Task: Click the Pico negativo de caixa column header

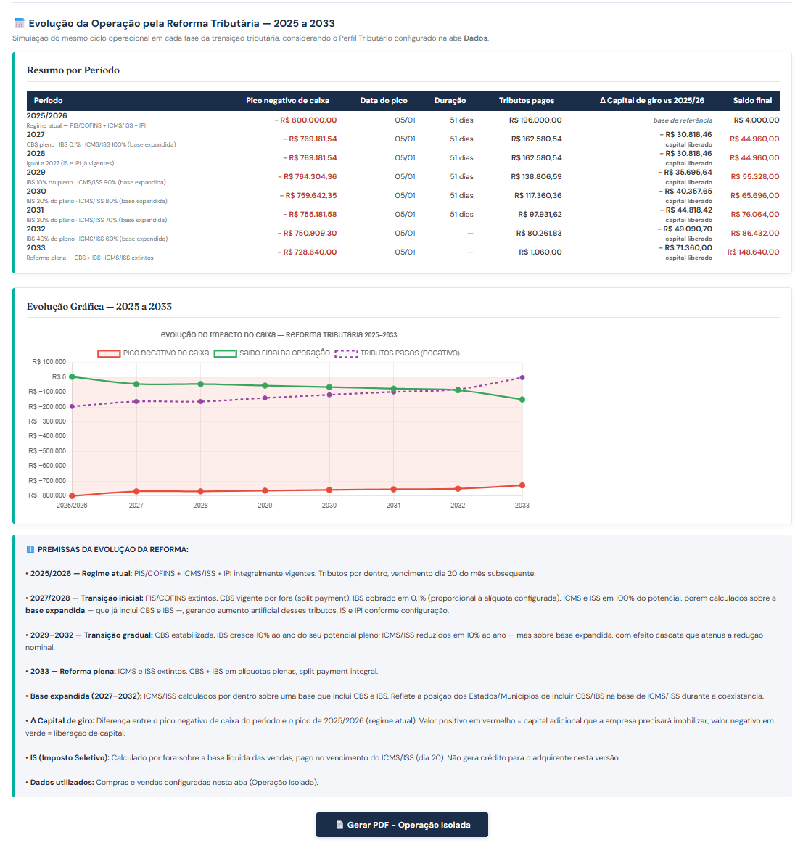Action: point(287,100)
